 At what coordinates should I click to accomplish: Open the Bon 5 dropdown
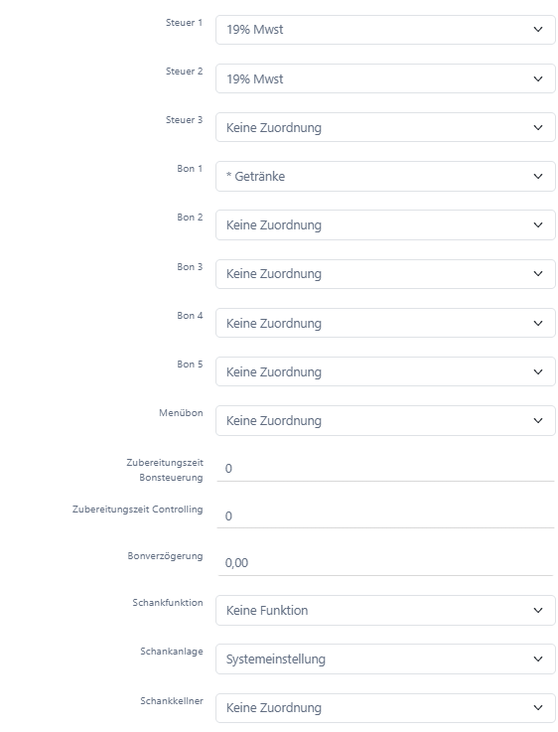pyautogui.click(x=385, y=371)
